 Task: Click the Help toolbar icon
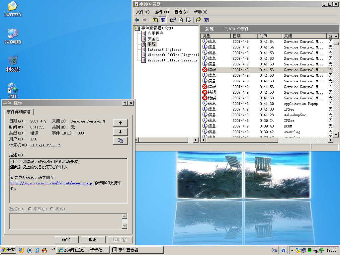(x=198, y=20)
